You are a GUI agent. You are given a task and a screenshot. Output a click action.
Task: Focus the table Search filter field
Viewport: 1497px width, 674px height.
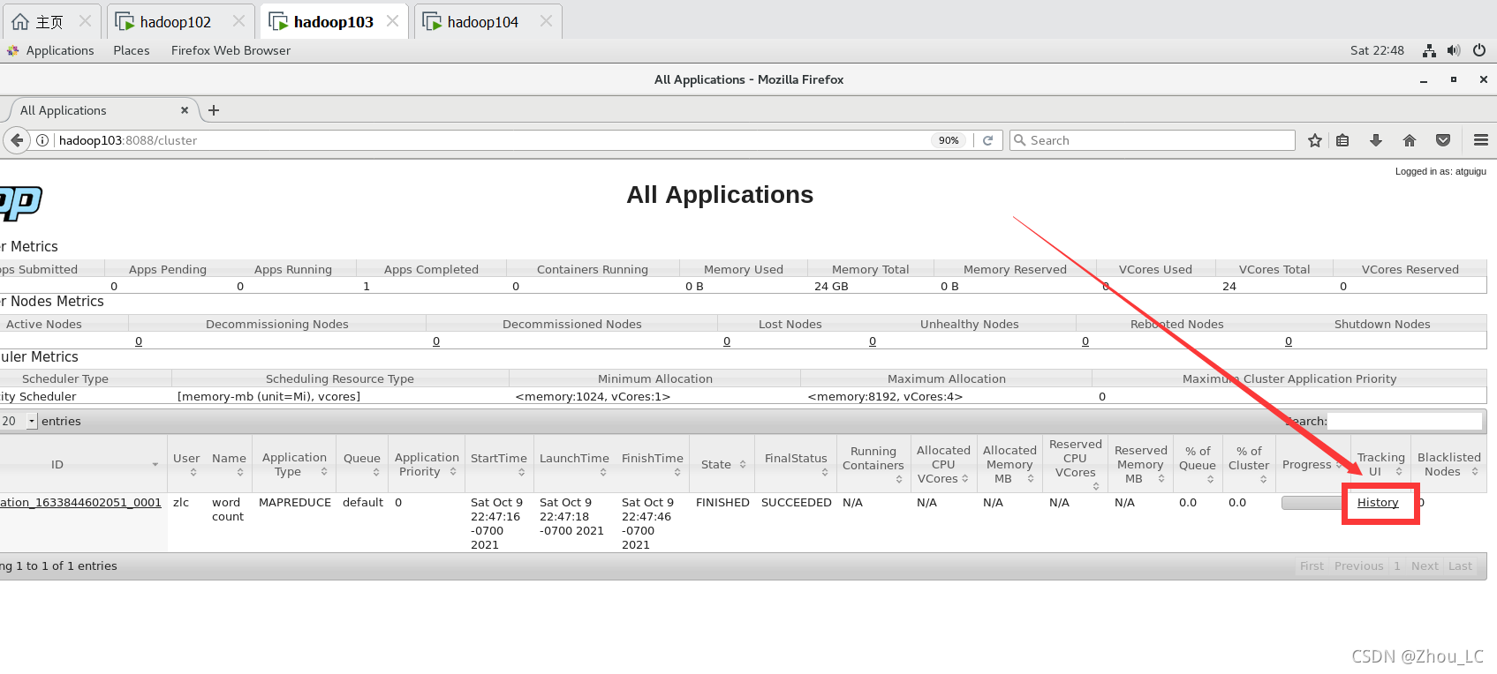click(1404, 422)
